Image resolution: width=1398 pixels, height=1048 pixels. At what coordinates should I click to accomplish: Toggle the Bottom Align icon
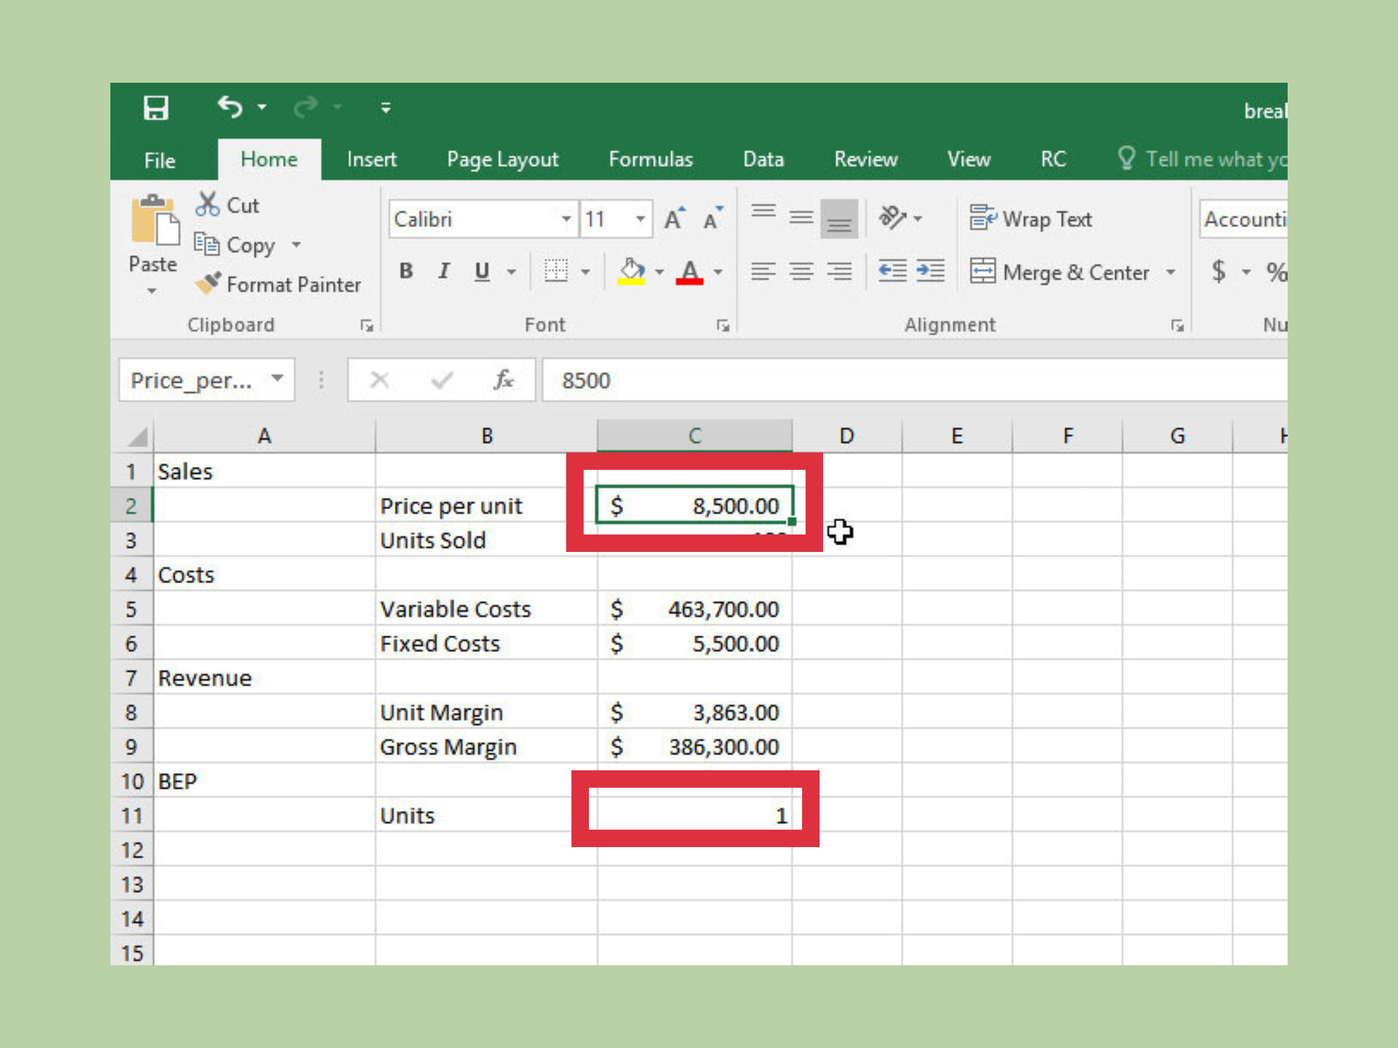(839, 219)
